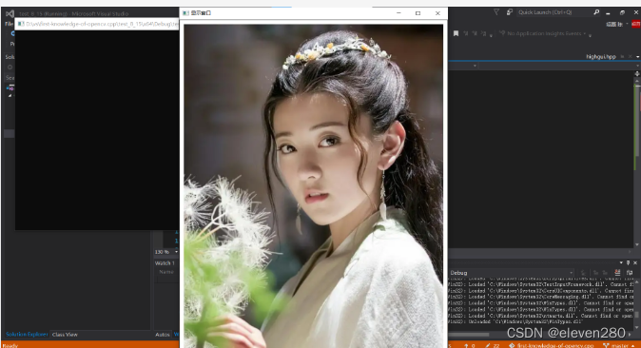Click the pending changes pencil count
This screenshot has height=348, width=641.
point(493,345)
